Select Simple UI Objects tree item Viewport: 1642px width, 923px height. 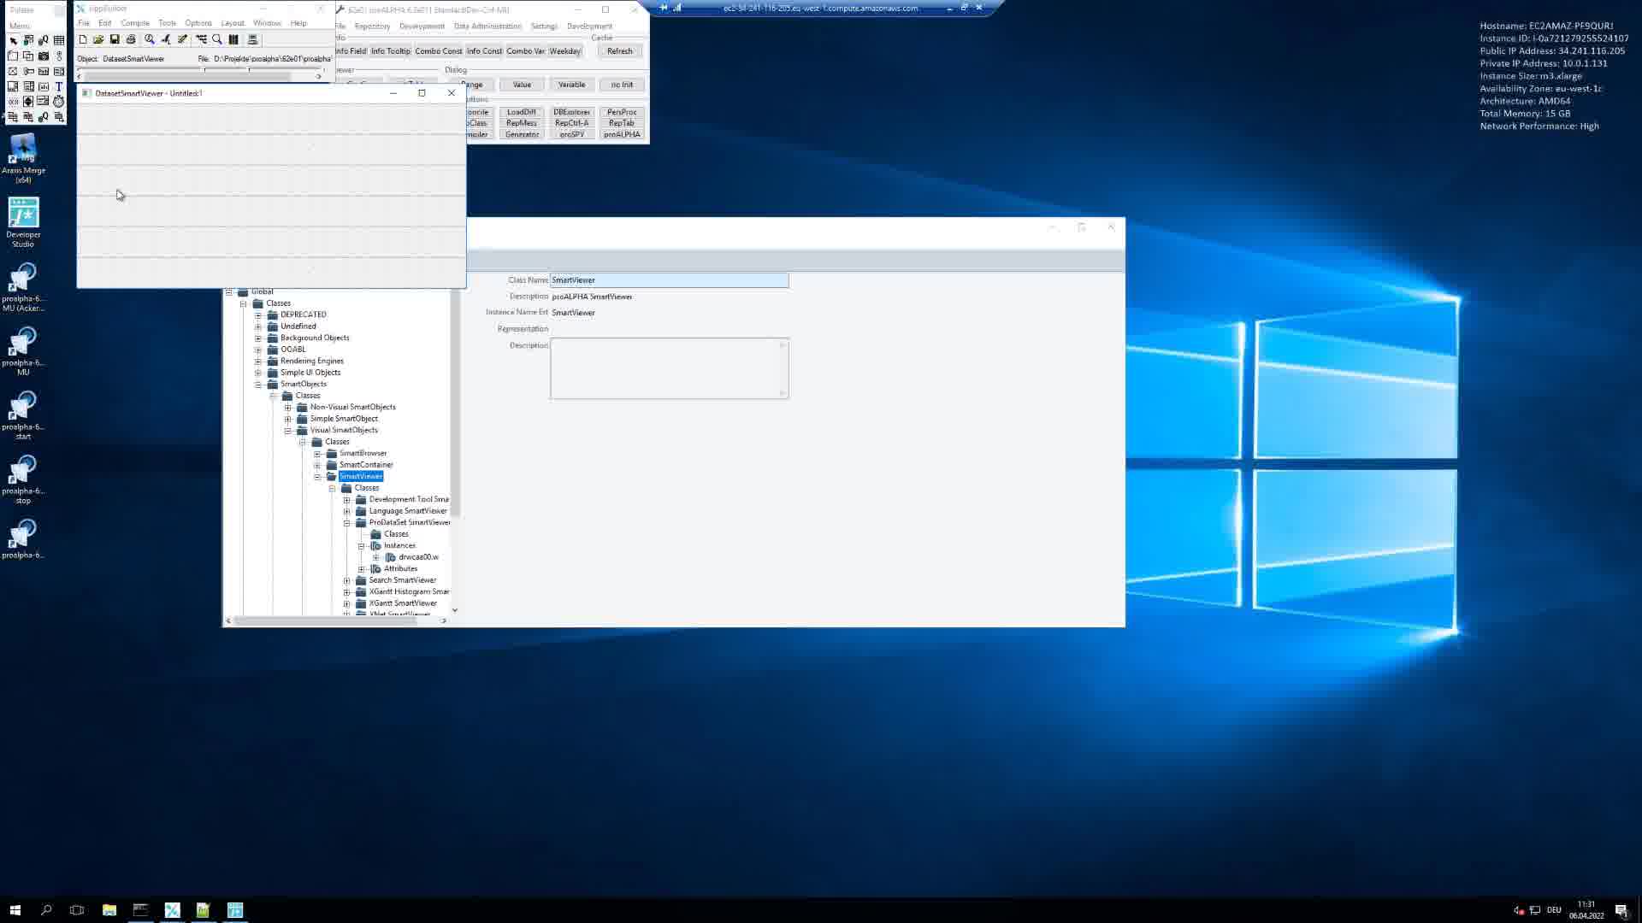tap(310, 373)
